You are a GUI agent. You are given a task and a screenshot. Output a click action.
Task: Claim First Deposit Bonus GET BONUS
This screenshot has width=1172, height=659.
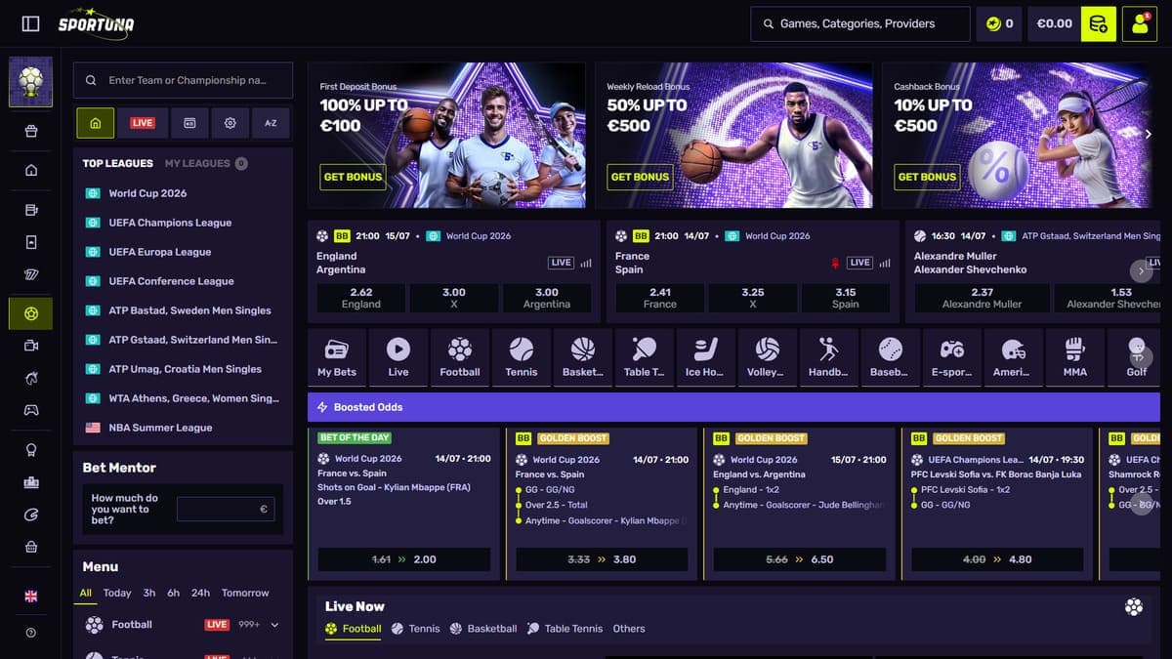click(x=353, y=177)
